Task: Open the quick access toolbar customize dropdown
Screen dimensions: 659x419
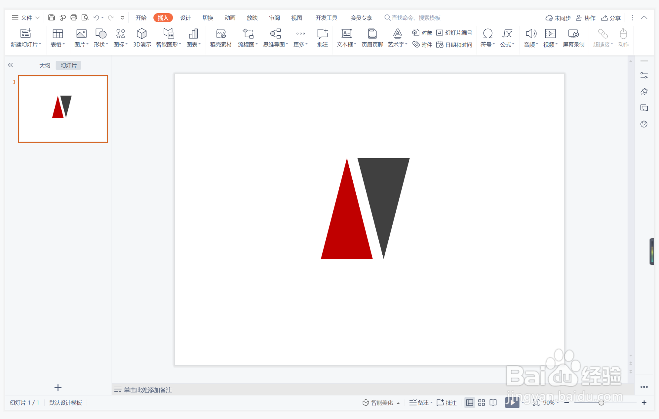Action: [122, 18]
